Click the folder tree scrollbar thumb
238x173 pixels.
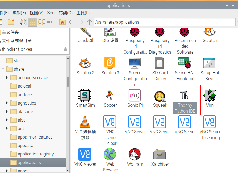[68, 82]
